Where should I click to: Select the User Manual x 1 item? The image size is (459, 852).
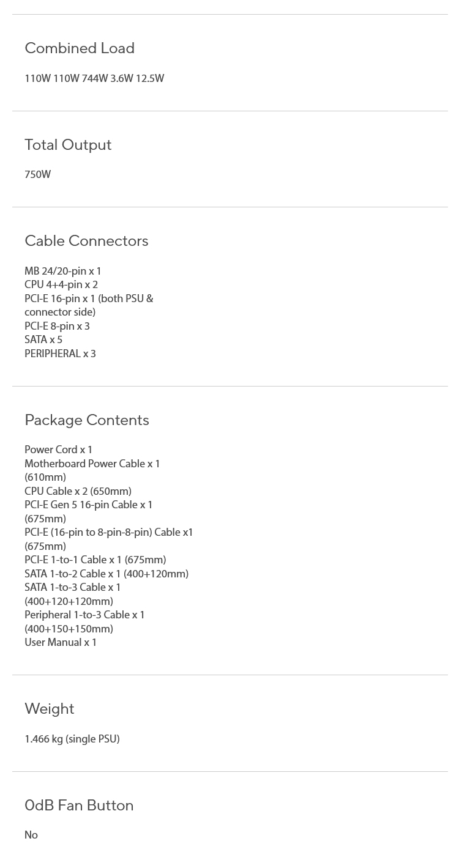pos(61,643)
